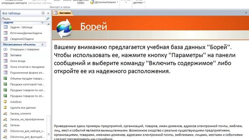This screenshot has width=249, height=140.
Task: Click the module icon beside 'Запасы'
Action: 5,125
